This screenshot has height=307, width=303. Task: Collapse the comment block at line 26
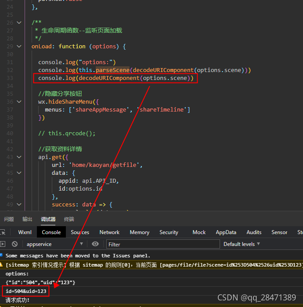pos(19,23)
